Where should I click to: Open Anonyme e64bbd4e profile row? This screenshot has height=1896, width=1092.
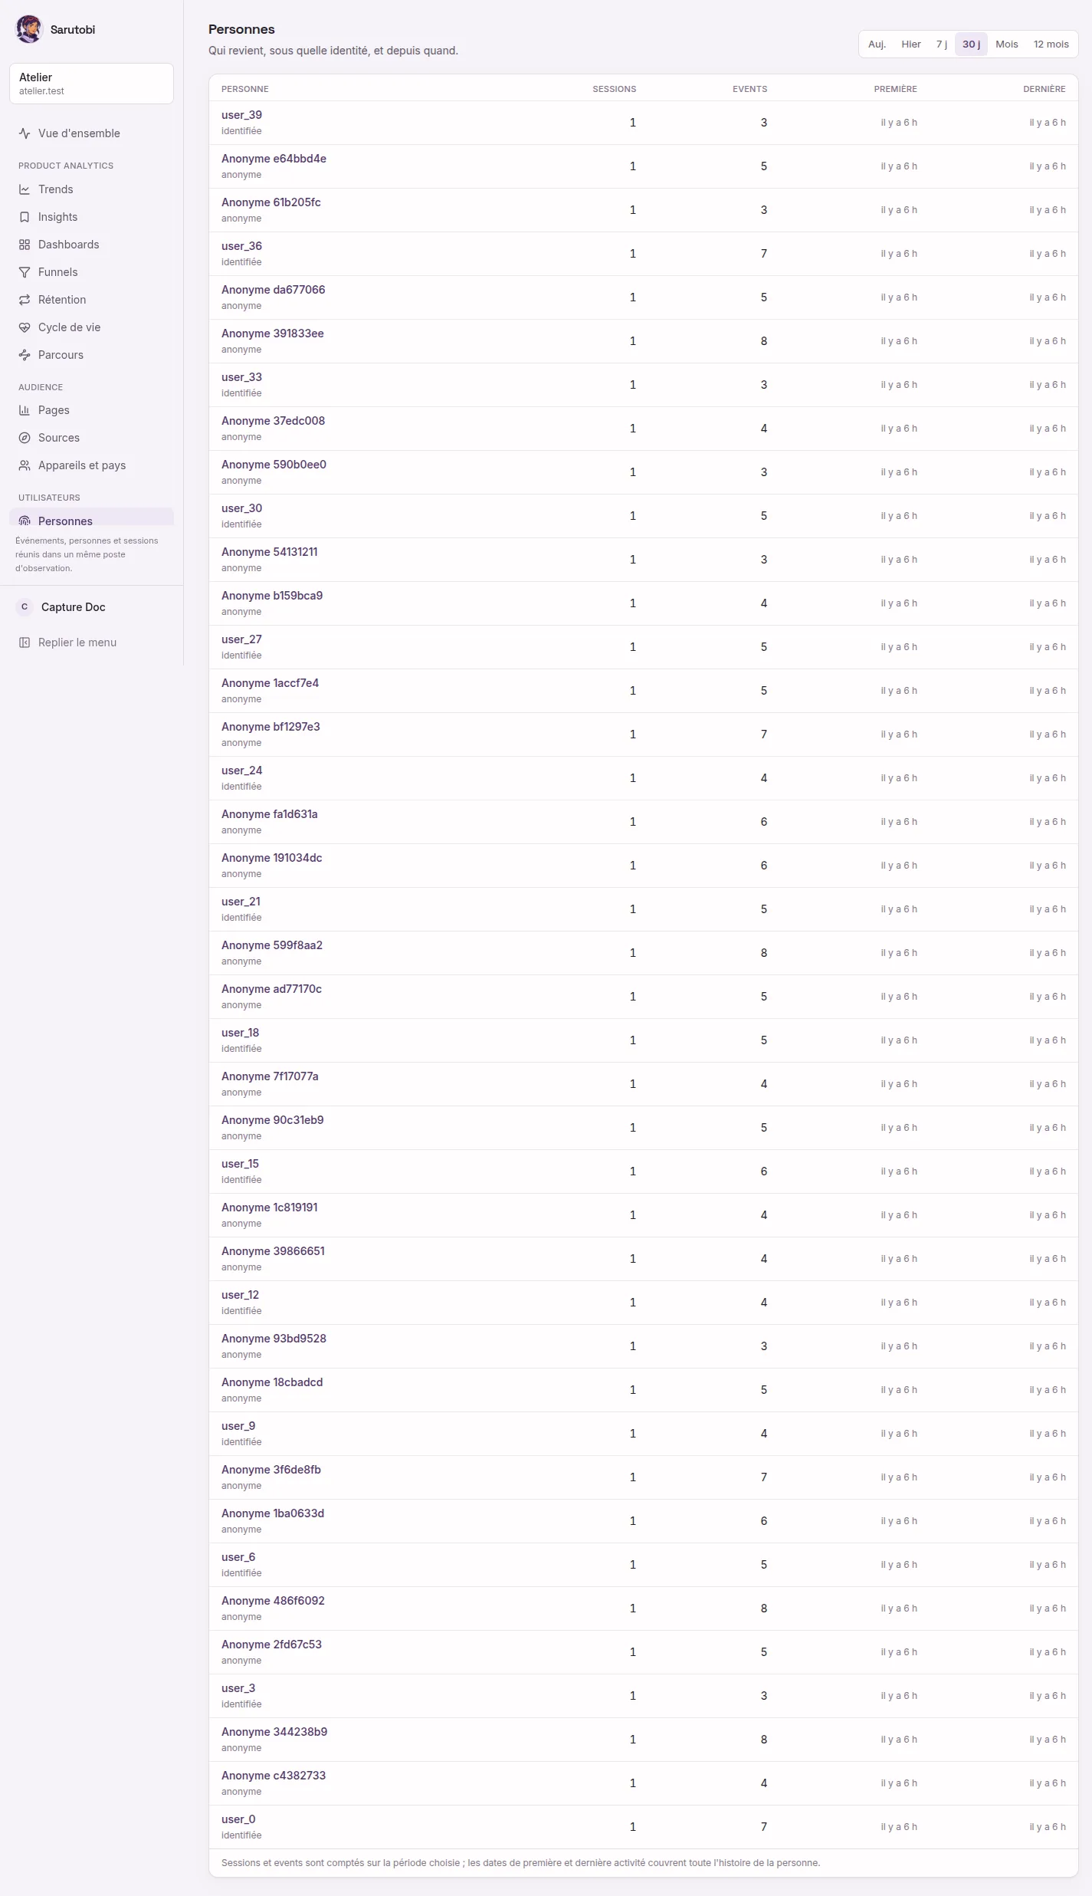pyautogui.click(x=643, y=166)
